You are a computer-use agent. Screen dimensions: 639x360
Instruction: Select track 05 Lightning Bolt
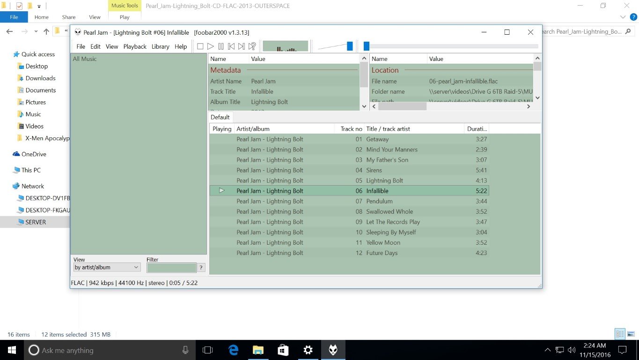pos(349,180)
